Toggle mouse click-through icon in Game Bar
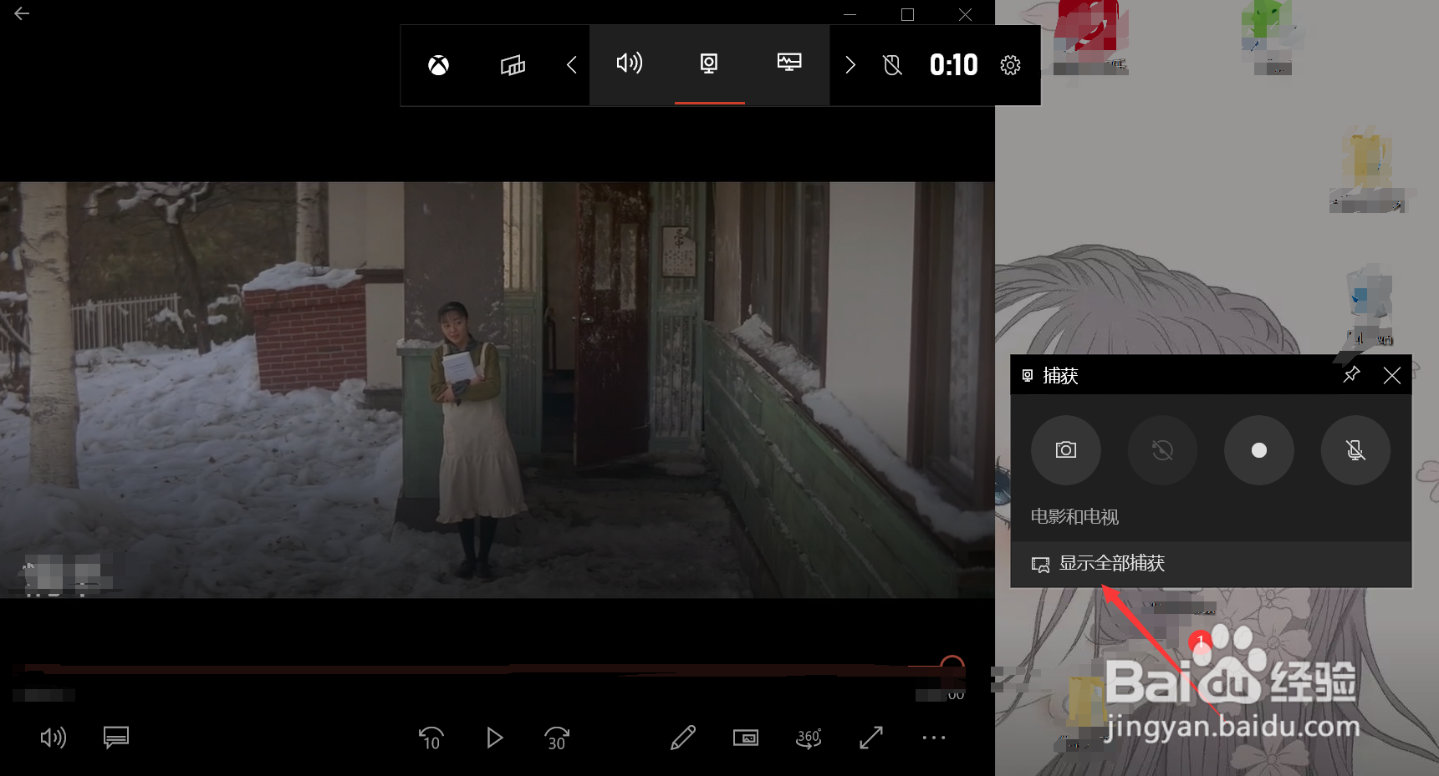Viewport: 1439px width, 776px height. pos(893,65)
